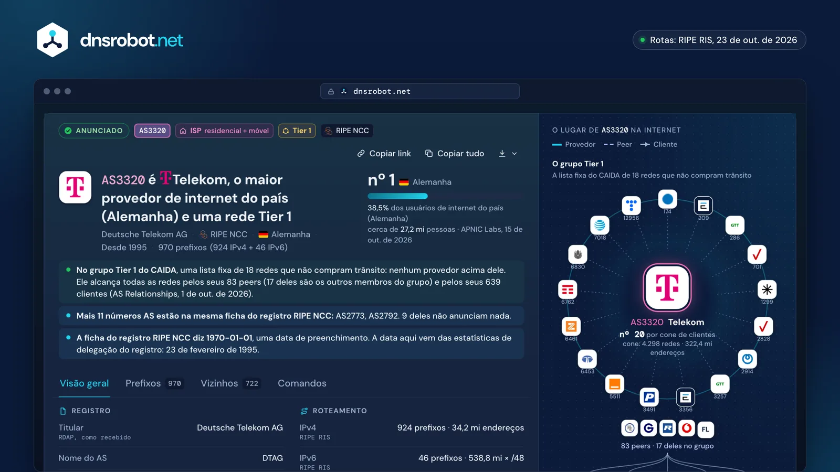Click the Copiar tudo button
Viewport: 840px width, 472px height.
[455, 153]
